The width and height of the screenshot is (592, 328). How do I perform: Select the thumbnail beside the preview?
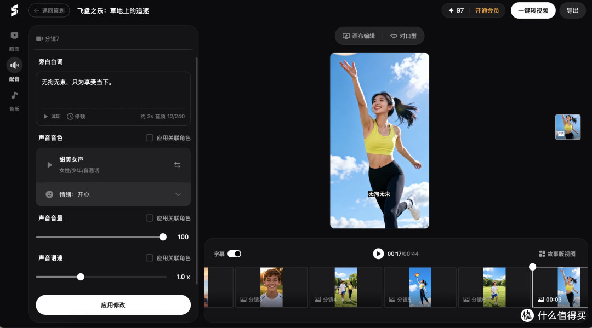(568, 127)
